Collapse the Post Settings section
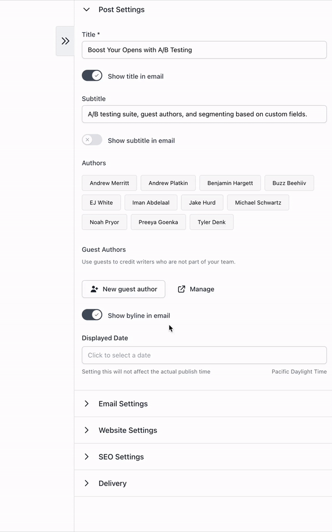Screen dimensions: 332x532 point(86,9)
